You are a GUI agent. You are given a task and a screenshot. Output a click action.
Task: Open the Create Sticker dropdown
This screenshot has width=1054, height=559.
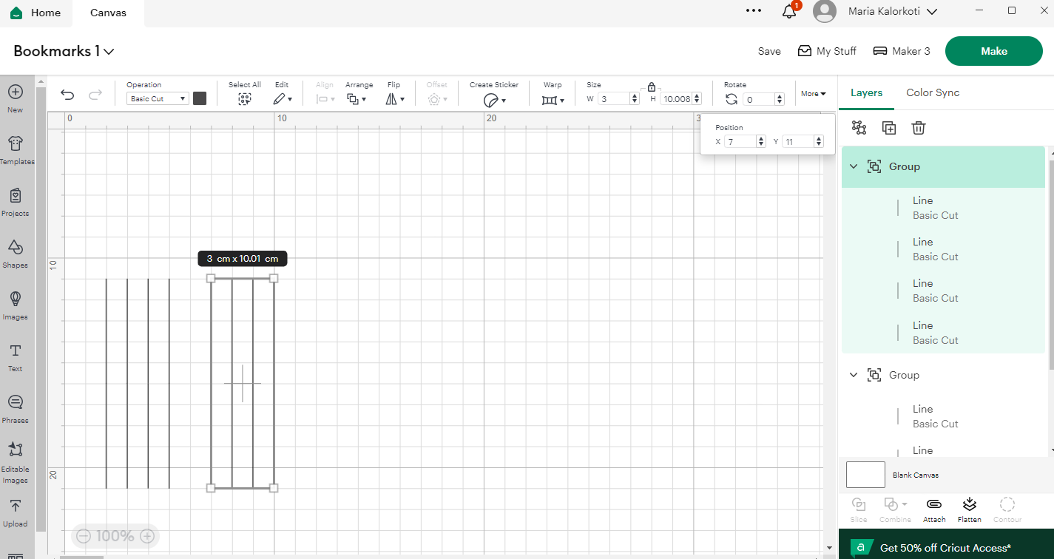[494, 99]
